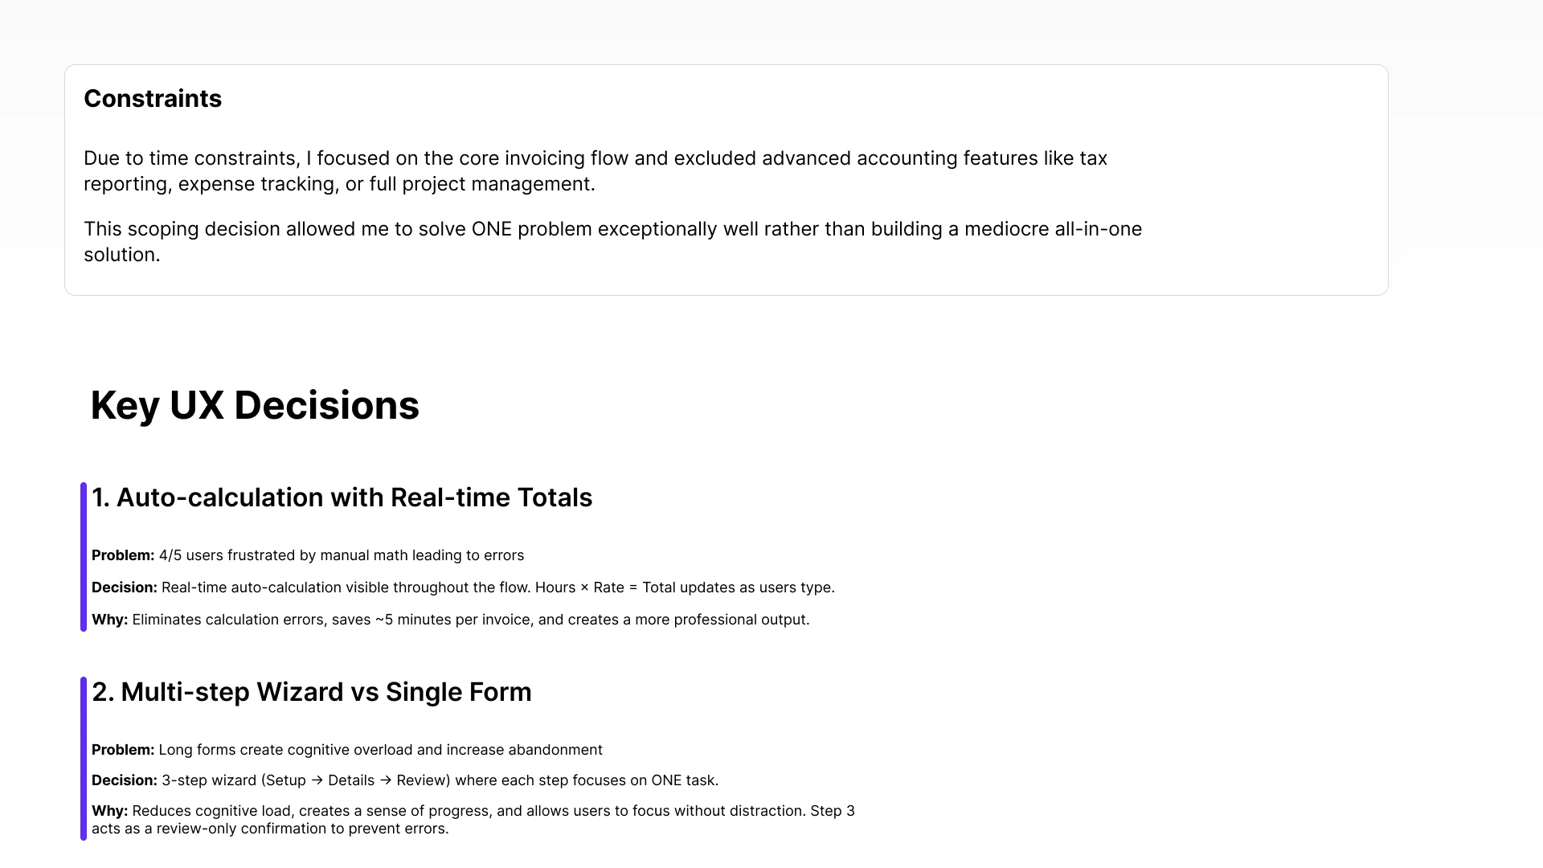
Task: Click the "2. Multi-step Wizard vs Single Form" heading
Action: click(311, 692)
